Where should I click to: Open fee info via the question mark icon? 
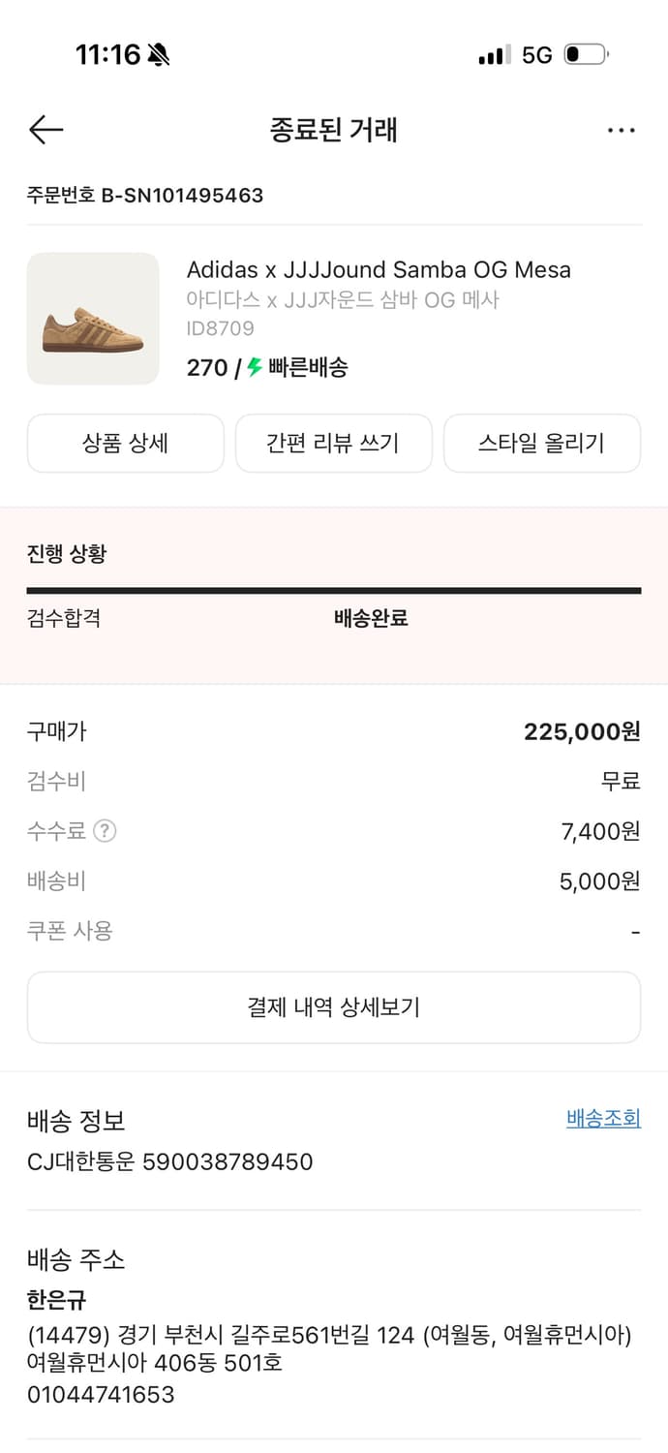[x=103, y=831]
